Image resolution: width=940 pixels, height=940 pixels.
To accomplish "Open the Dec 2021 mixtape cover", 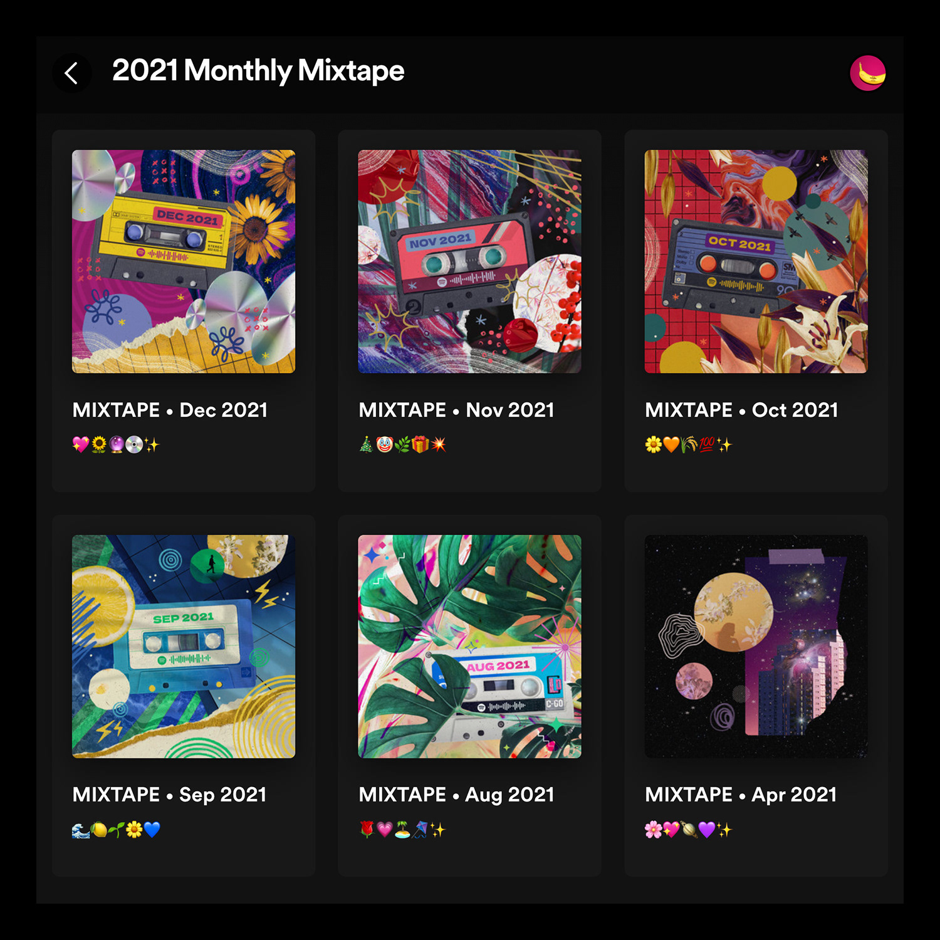I will (184, 261).
